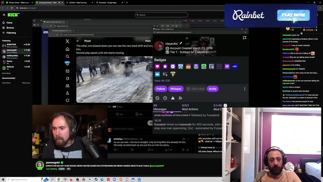Open ROSHTEIN channel in Following list
This screenshot has width=323, height=182.
click(x=16, y=45)
